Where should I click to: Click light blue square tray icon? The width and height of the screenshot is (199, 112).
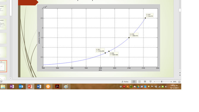tap(145, 87)
